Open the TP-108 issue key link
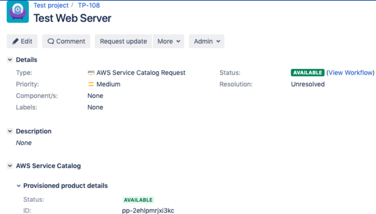The width and height of the screenshot is (376, 214). tap(89, 6)
